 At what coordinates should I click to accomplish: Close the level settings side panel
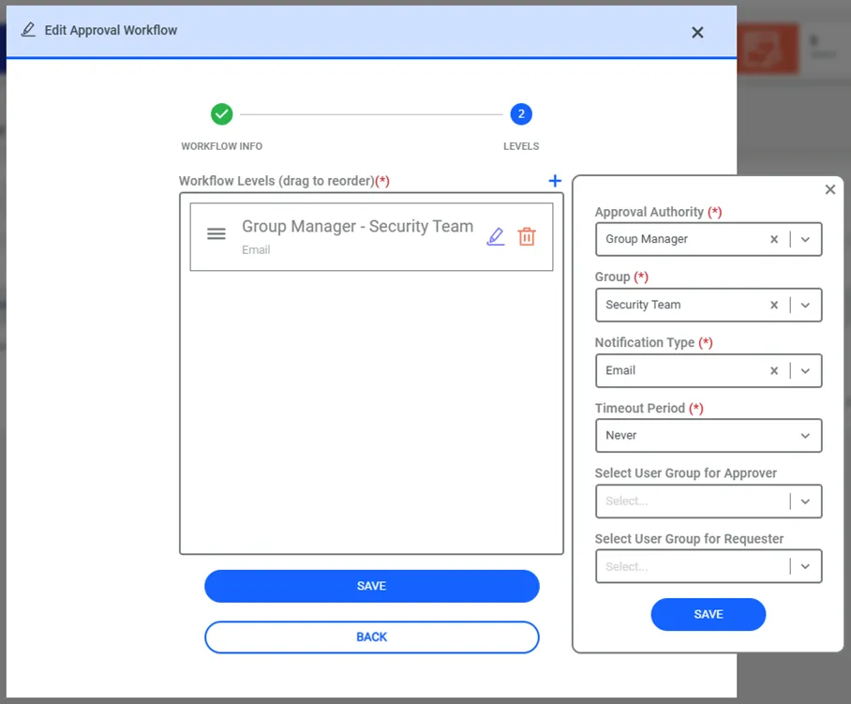[x=829, y=189]
